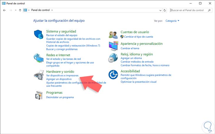Select Ver dispositivos e impresoras
Screen dimensions: 215x134
(x=62, y=75)
